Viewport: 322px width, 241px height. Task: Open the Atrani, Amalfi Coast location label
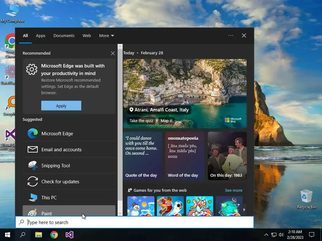point(159,110)
